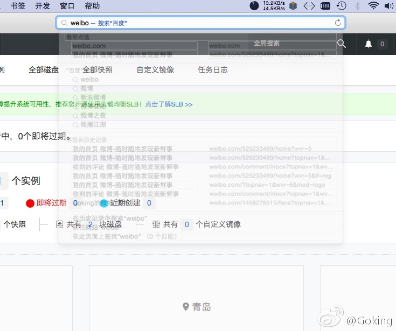The height and width of the screenshot is (331, 396).
Task: Open history entry weibo.com/1458278515/fans
Action: coord(204,203)
